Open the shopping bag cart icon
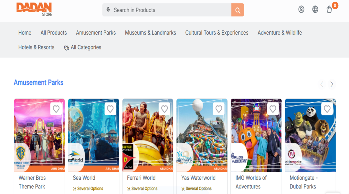Viewport: 349px width, 194px height. pyautogui.click(x=329, y=10)
